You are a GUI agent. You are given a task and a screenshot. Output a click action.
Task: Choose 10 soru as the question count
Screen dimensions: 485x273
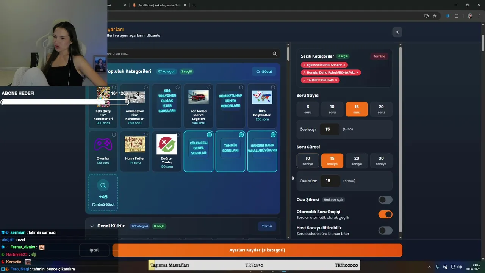[332, 109]
